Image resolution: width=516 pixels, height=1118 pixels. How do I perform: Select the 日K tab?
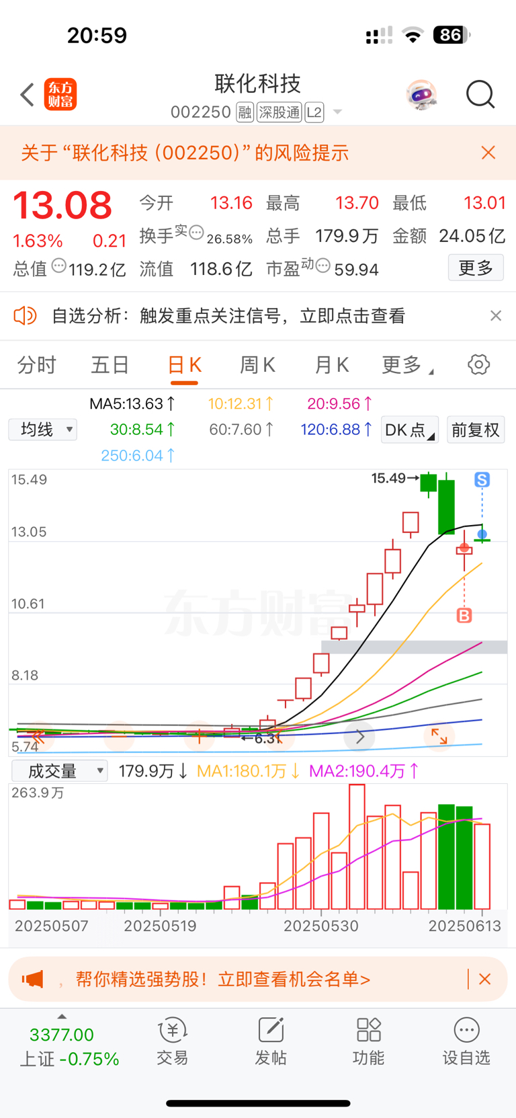(x=184, y=365)
